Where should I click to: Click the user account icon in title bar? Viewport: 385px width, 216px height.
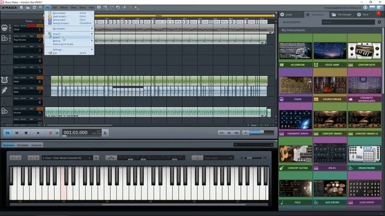[x=365, y=8]
